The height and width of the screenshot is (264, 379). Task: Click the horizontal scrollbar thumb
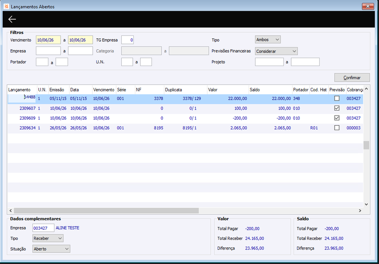coord(106,210)
